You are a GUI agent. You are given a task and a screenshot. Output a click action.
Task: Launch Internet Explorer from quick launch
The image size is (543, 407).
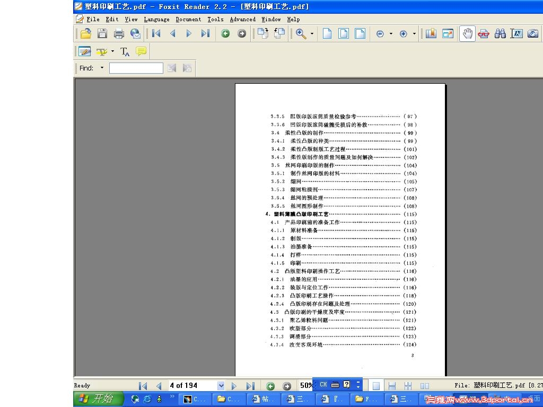147,399
